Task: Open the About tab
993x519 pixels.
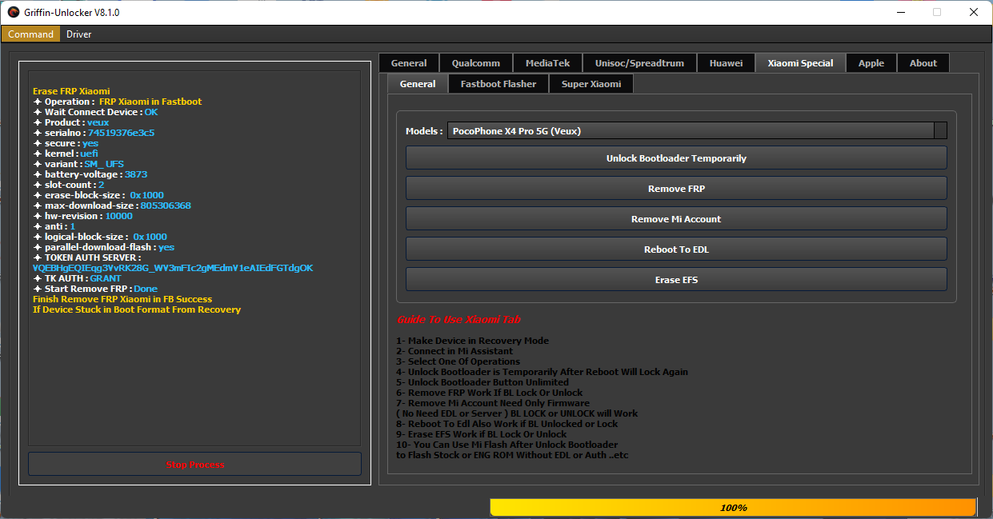Action: coord(923,63)
